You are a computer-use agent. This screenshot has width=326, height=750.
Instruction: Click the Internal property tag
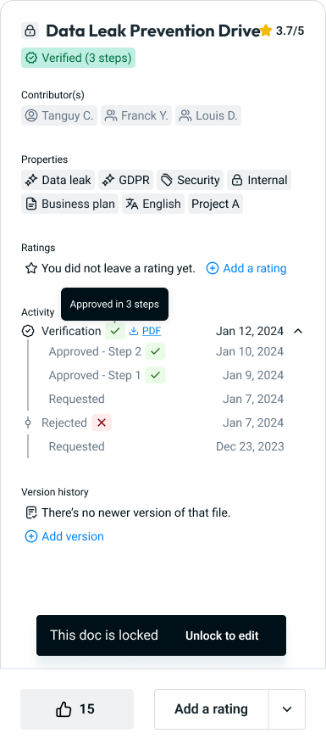(259, 181)
